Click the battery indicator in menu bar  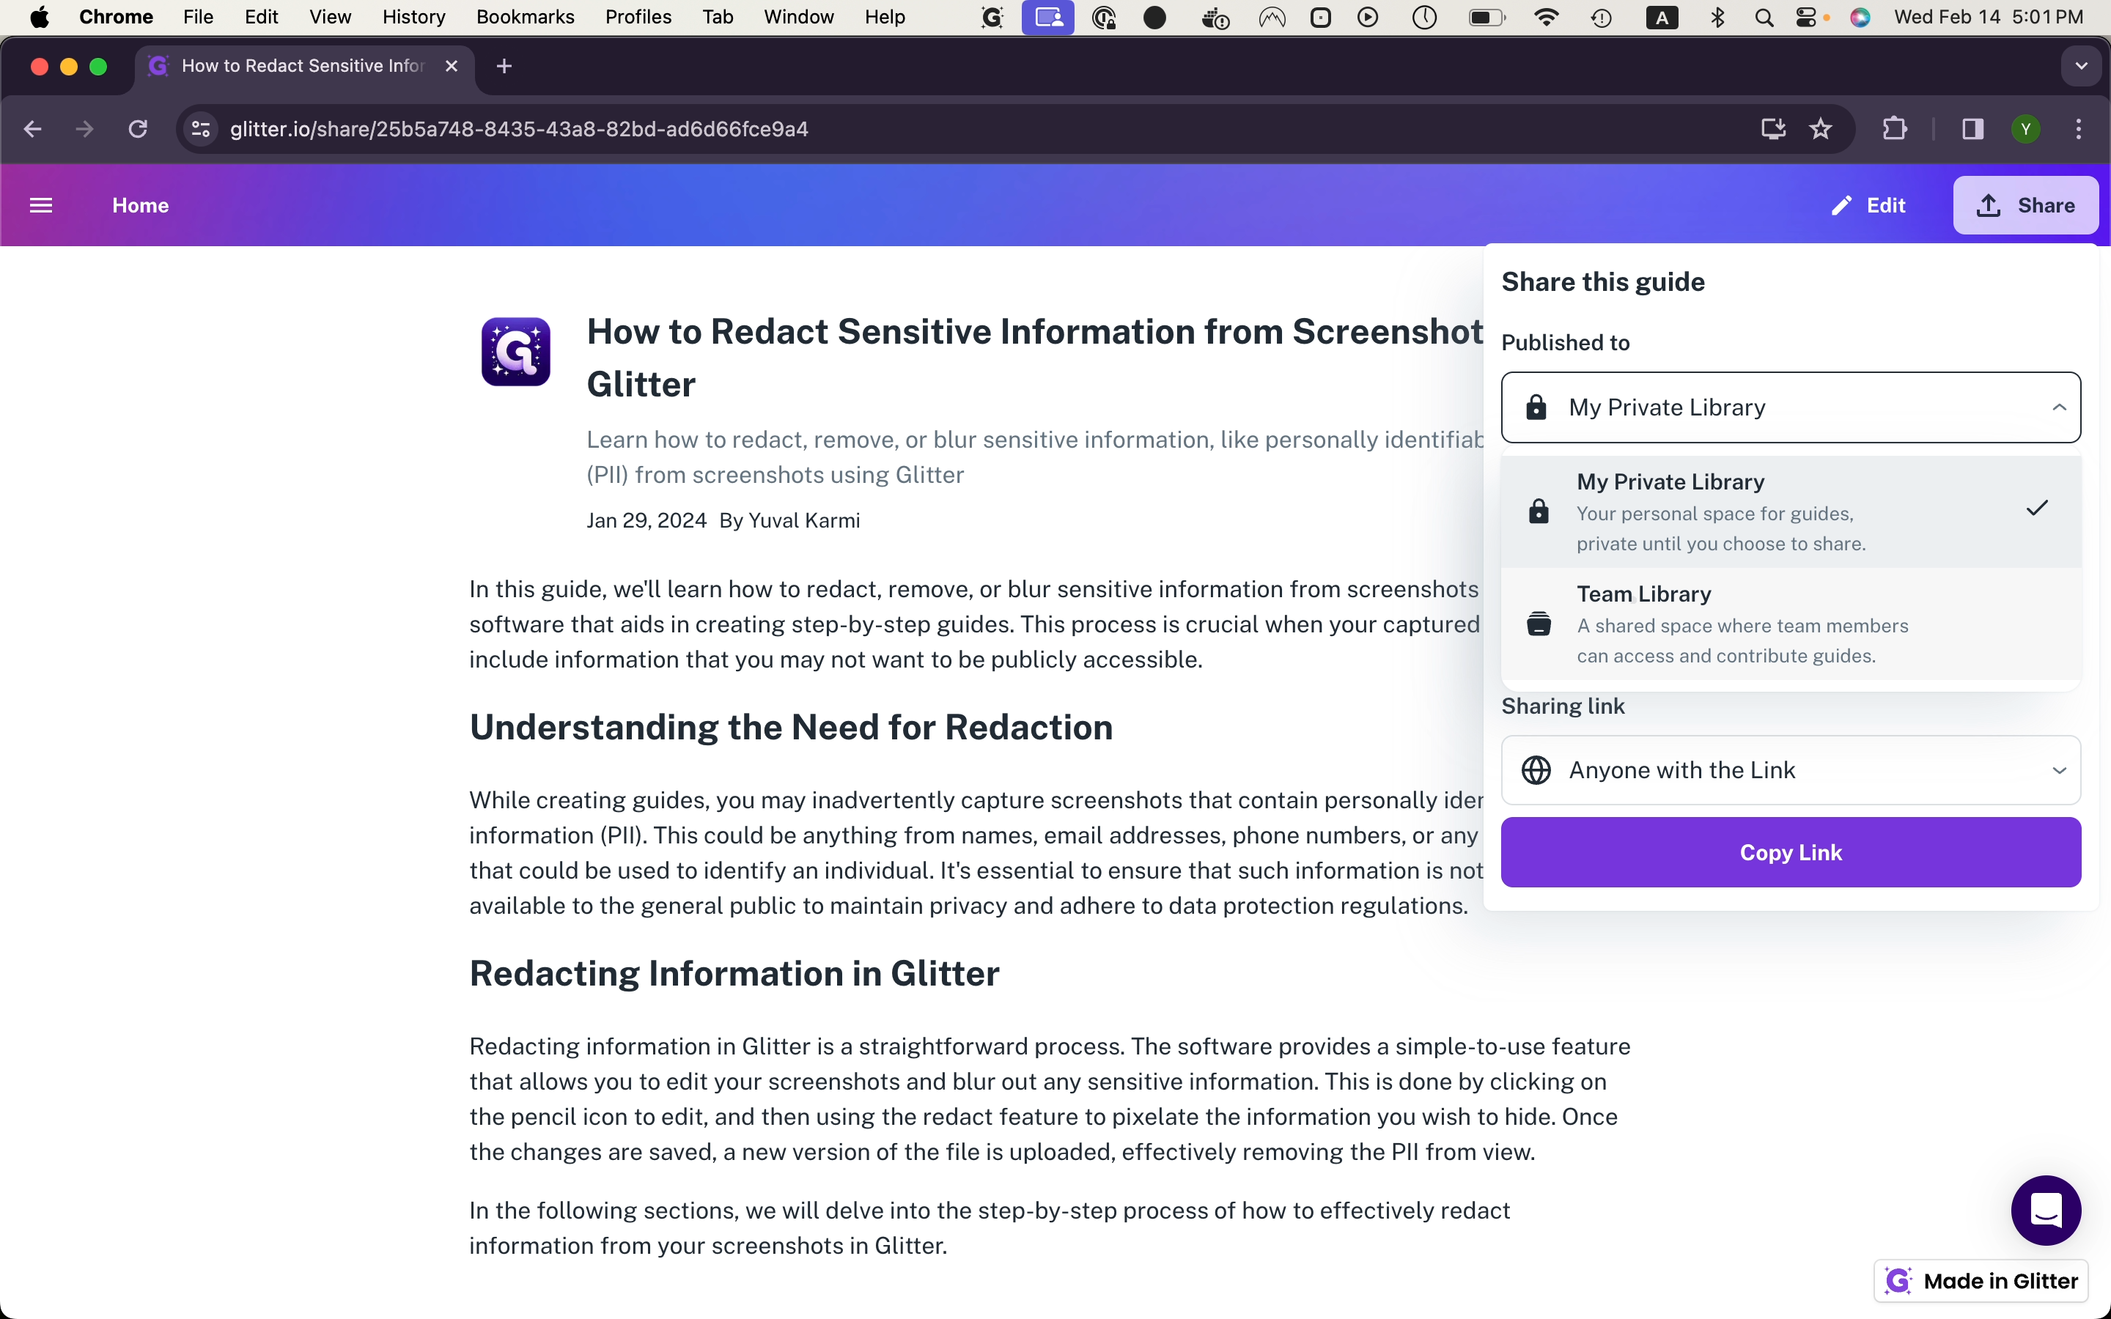click(1486, 17)
